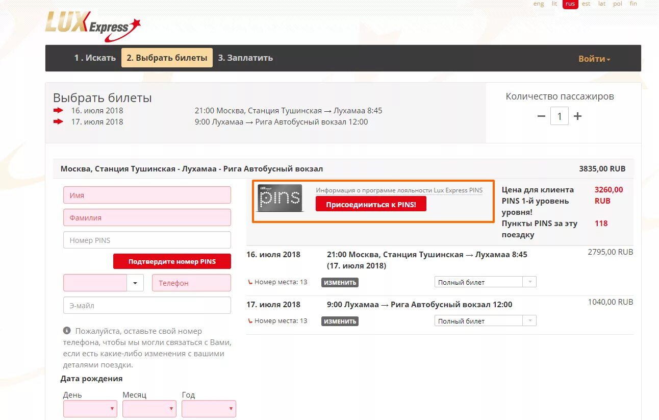Switch language to est
Image resolution: width=659 pixels, height=420 pixels.
[586, 4]
